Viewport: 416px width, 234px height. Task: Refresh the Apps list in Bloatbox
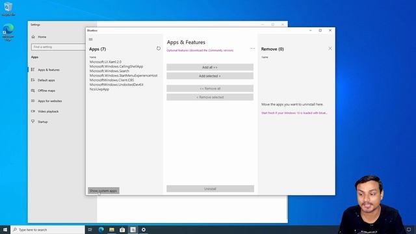[x=159, y=48]
